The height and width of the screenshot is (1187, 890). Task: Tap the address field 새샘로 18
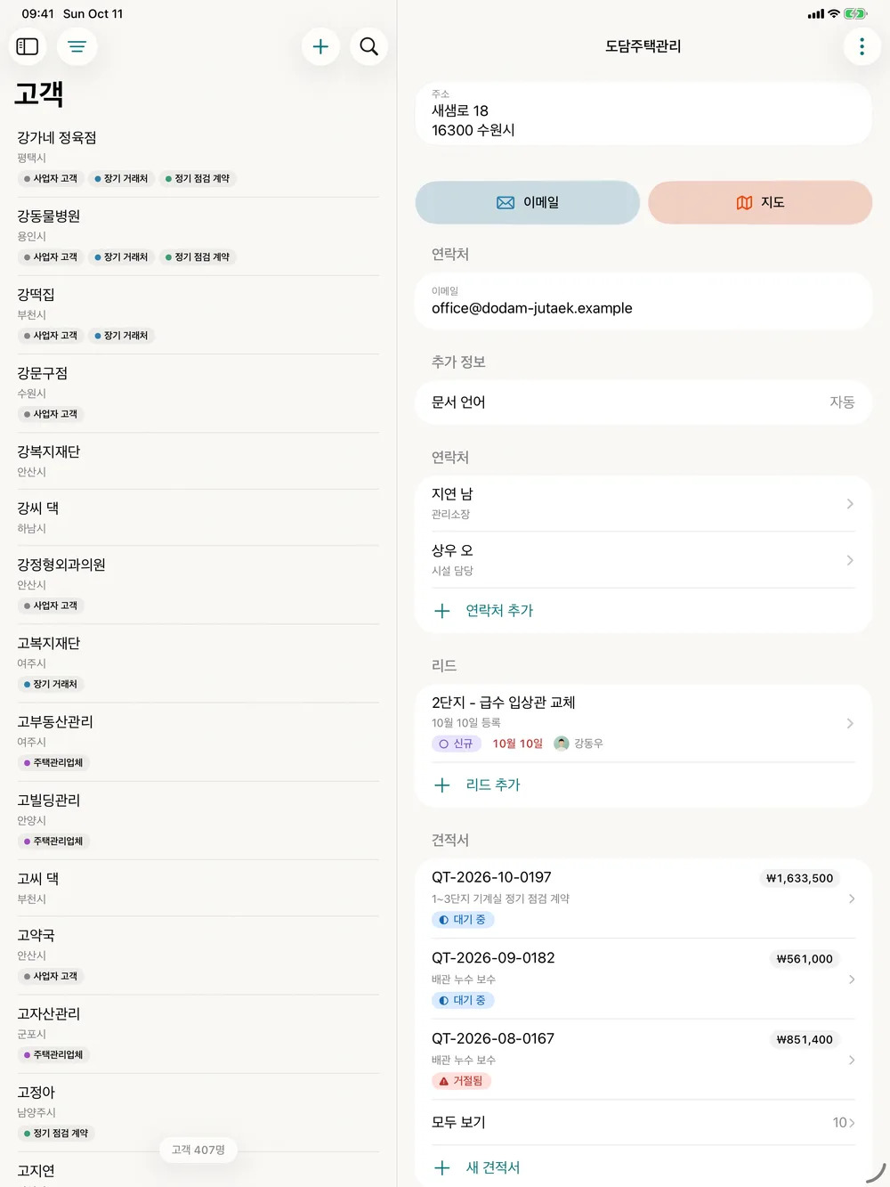(x=643, y=113)
